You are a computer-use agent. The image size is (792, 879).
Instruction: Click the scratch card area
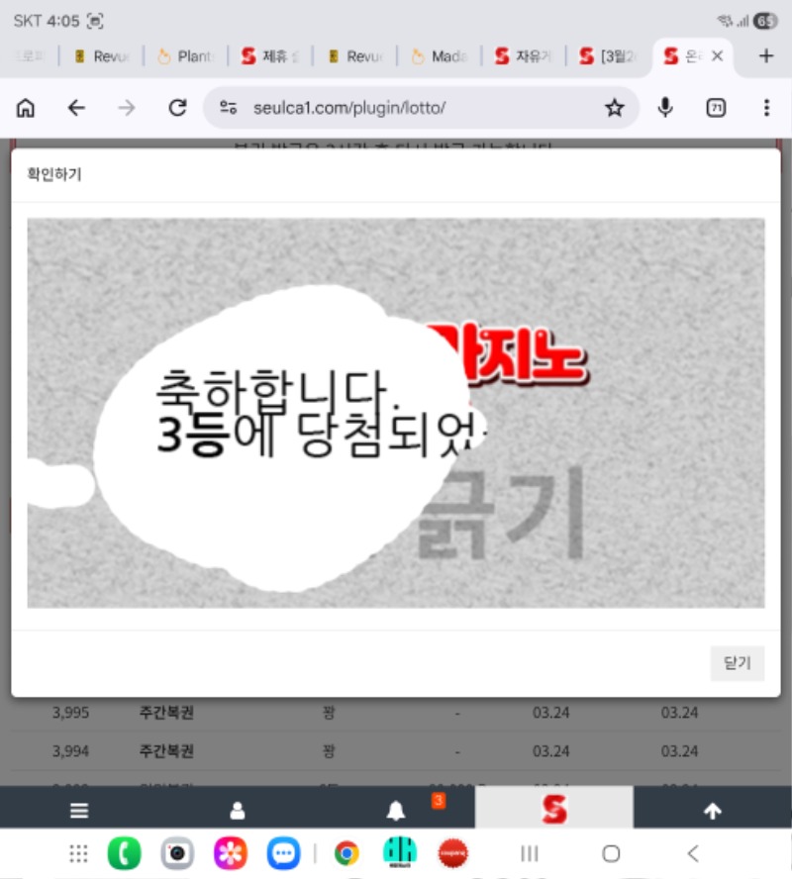pyautogui.click(x=396, y=413)
